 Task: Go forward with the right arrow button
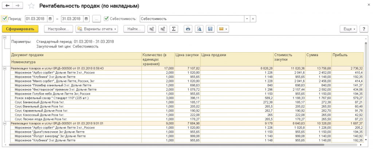pos(17,6)
